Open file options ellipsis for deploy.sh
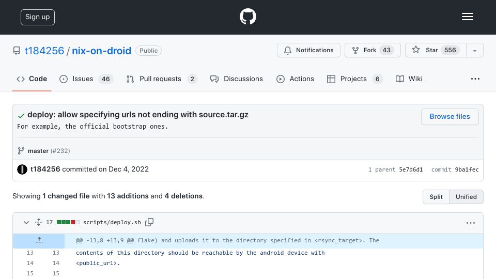 click(471, 223)
